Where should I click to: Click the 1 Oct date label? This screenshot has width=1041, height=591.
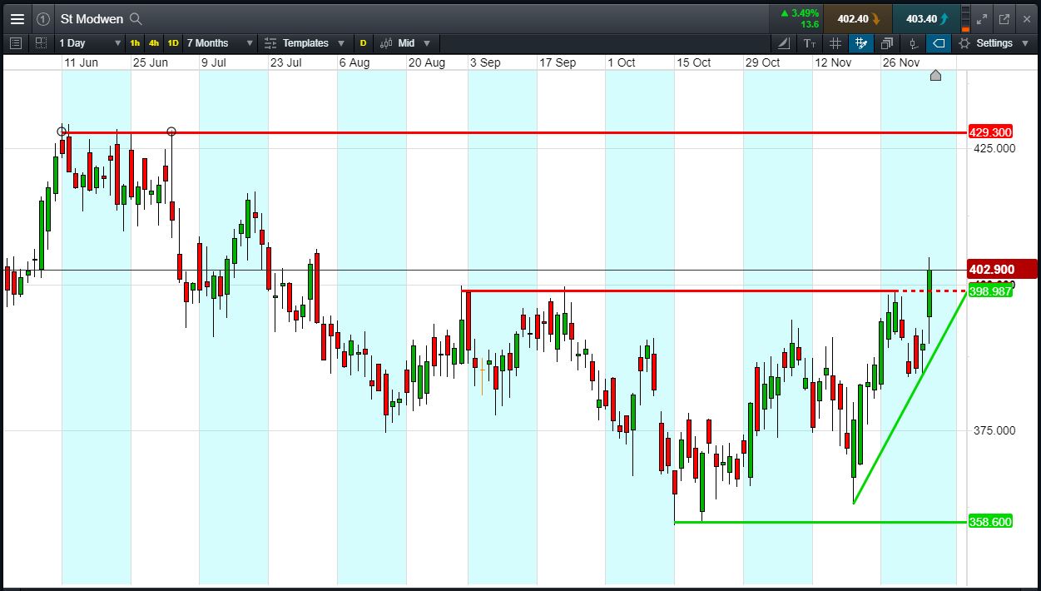[x=622, y=62]
